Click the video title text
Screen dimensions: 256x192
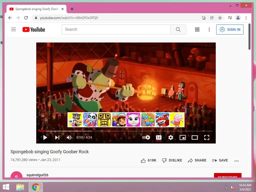tap(50, 152)
